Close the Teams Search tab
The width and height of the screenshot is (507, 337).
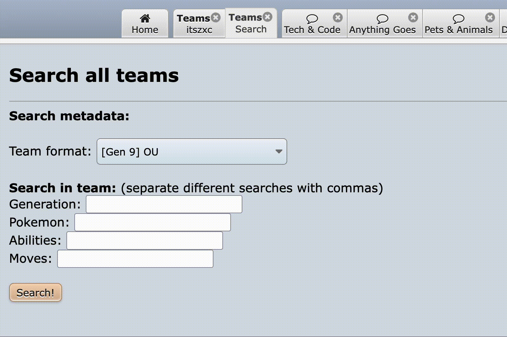(268, 17)
